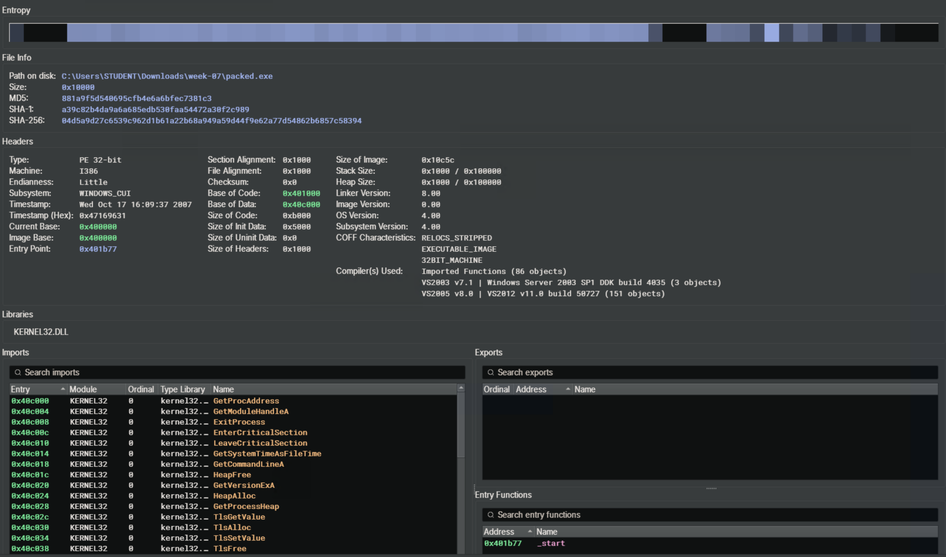Image resolution: width=946 pixels, height=557 pixels.
Task: Click the sort arrow on the Entry column header
Action: click(x=63, y=389)
